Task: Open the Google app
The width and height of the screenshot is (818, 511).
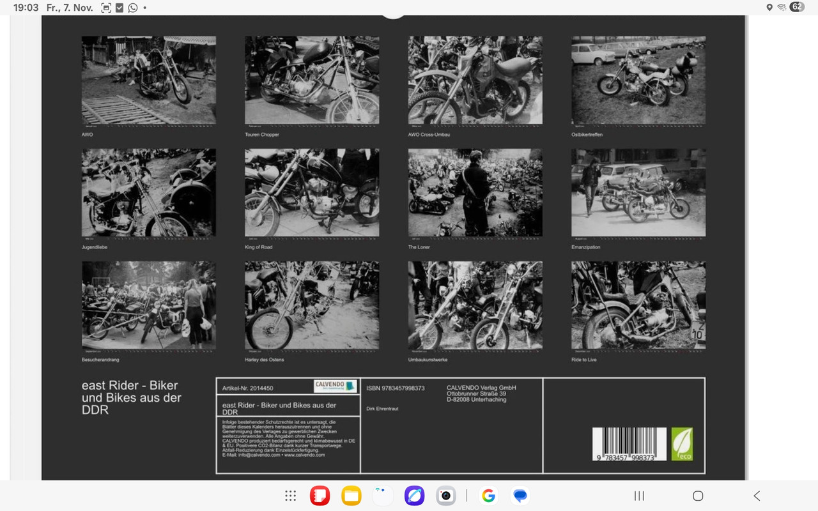Action: [x=488, y=496]
